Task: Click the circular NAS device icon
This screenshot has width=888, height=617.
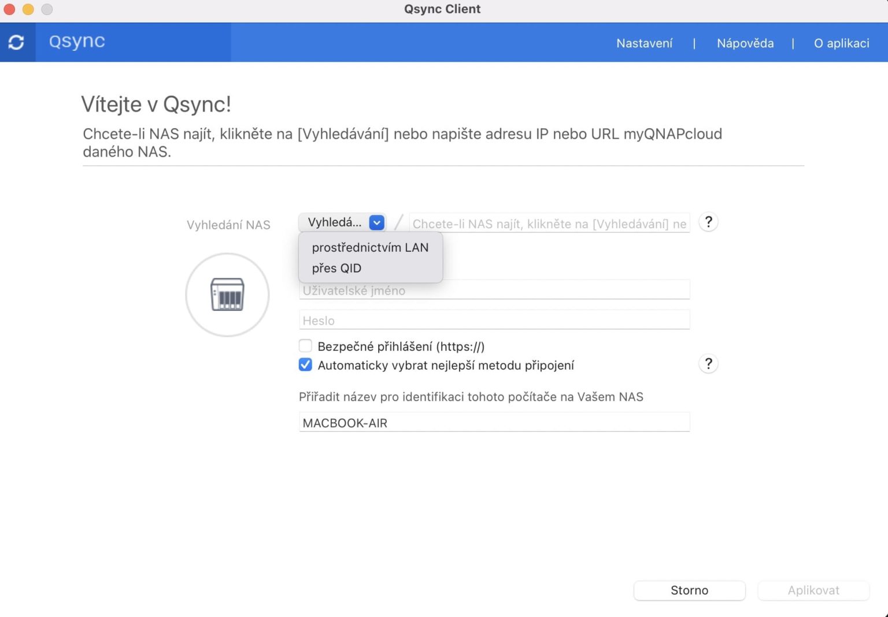Action: (227, 295)
